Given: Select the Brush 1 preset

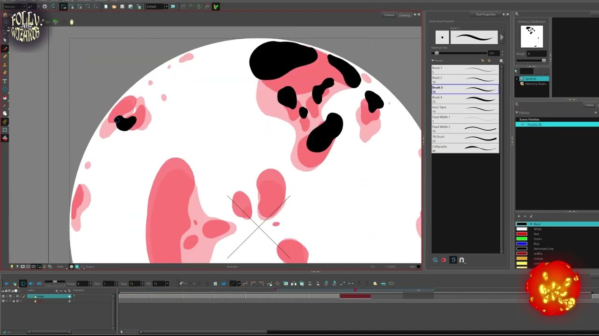Looking at the screenshot, I should (465, 70).
